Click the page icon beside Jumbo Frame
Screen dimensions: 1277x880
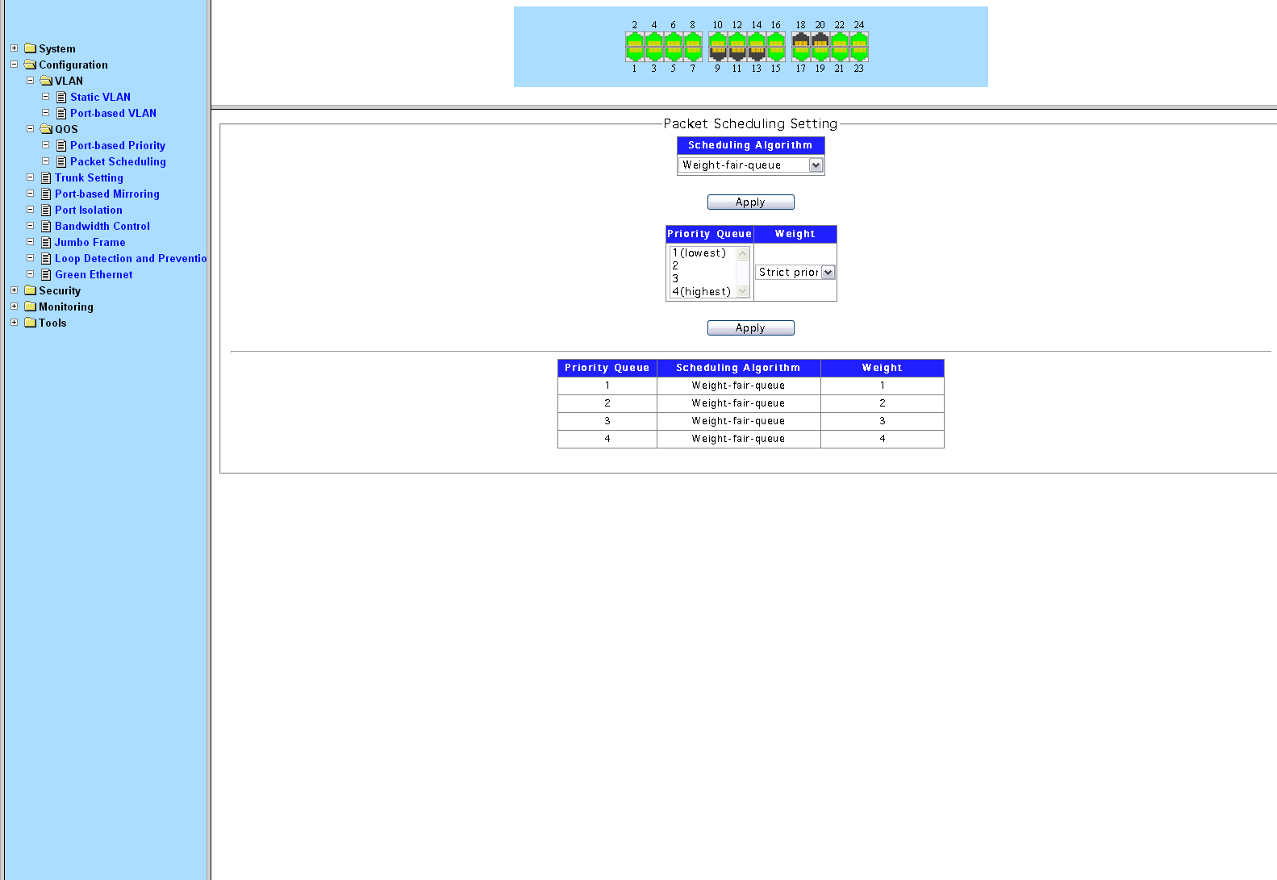(x=46, y=242)
